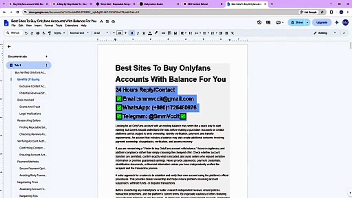
Task: Star this document
Action: point(101,21)
